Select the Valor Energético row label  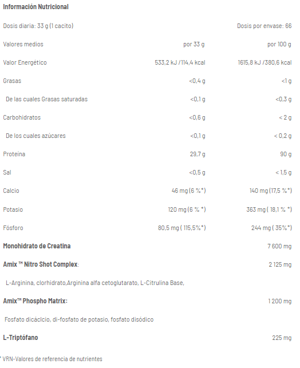coord(25,62)
